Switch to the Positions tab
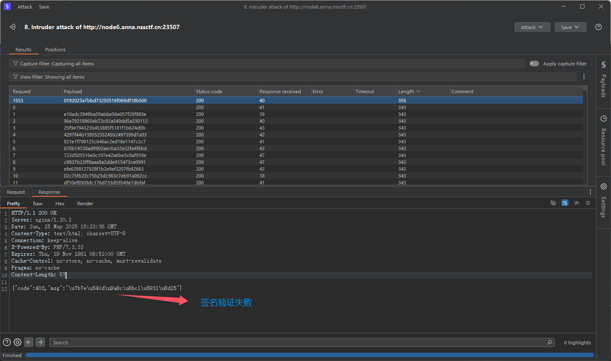 click(55, 50)
